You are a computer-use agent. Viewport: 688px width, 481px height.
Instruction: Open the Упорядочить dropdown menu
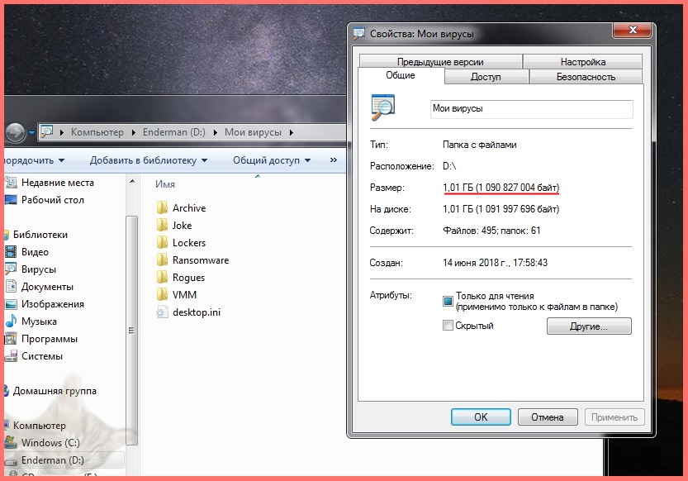34,160
